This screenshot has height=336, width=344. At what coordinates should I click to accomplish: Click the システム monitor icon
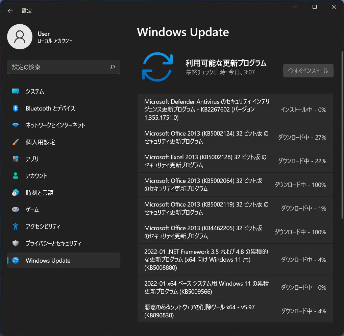pos(15,91)
